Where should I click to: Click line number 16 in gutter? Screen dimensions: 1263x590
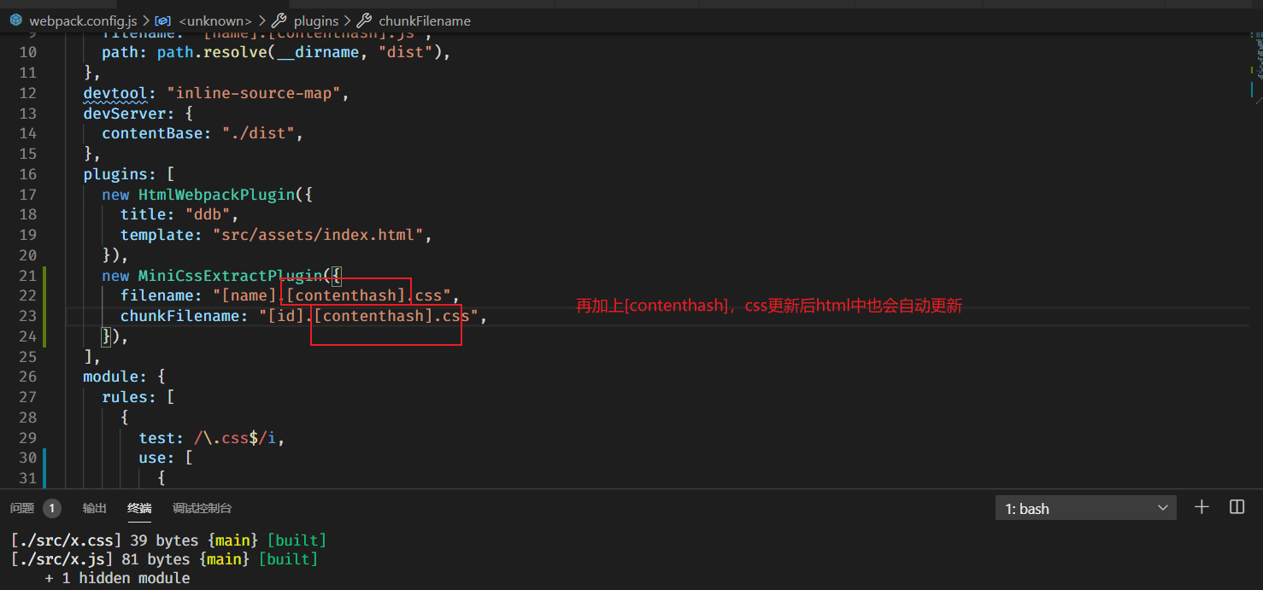pyautogui.click(x=28, y=173)
